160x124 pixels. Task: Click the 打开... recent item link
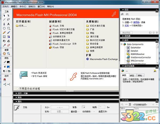tap(23, 26)
